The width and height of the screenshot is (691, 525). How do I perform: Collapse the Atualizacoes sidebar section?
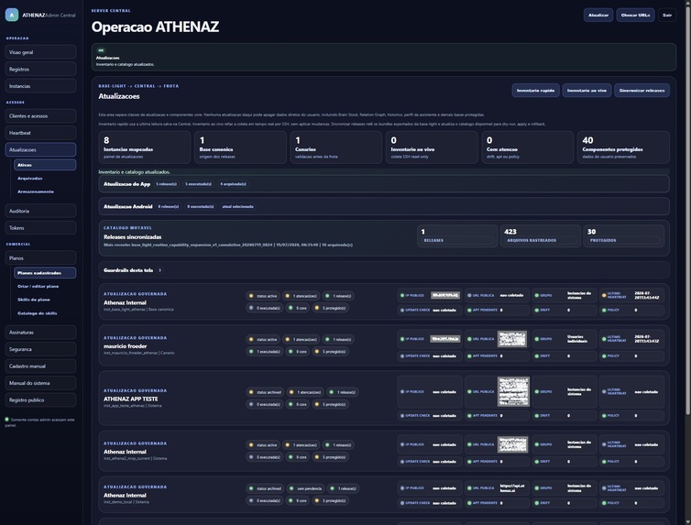(40, 149)
